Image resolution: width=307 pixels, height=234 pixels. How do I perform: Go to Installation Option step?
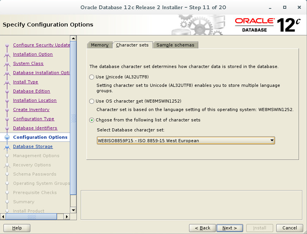click(33, 54)
